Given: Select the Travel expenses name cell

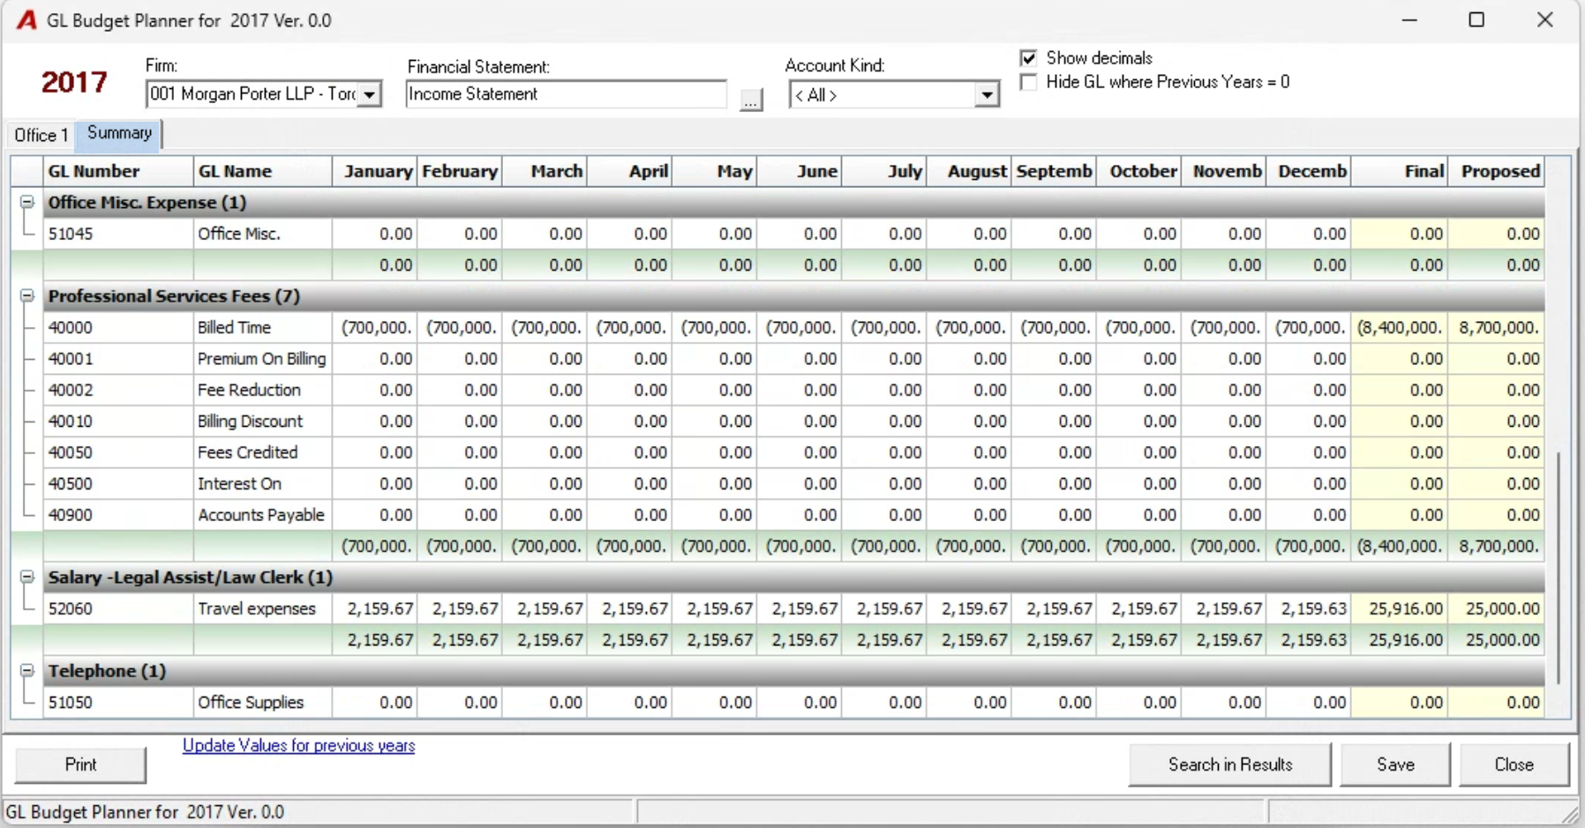Looking at the screenshot, I should (x=262, y=608).
